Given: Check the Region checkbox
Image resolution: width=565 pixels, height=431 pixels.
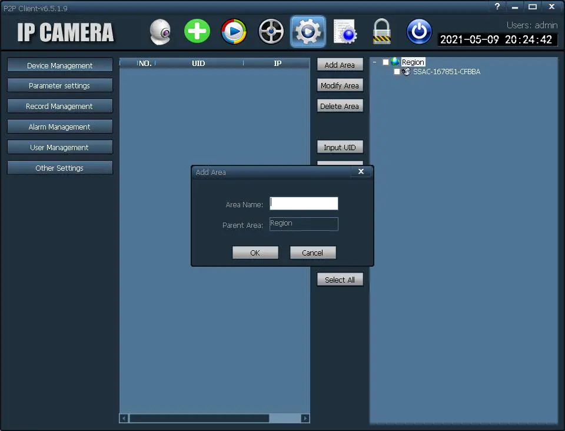Looking at the screenshot, I should click(x=386, y=62).
